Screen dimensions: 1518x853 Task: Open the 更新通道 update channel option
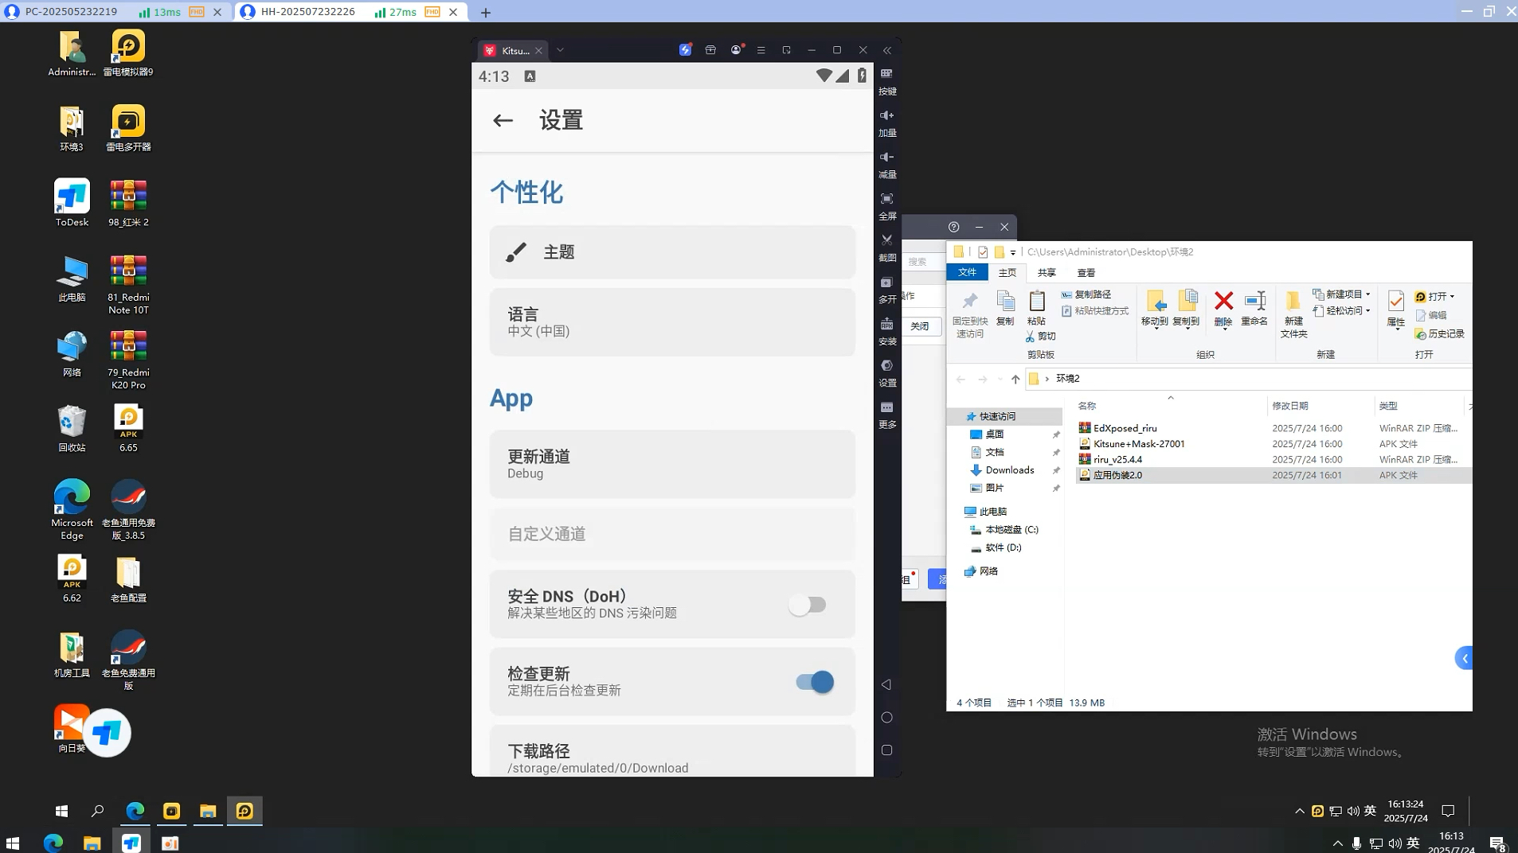(672, 465)
